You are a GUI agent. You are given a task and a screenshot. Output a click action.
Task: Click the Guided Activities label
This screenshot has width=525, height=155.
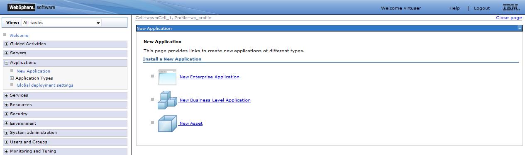click(28, 44)
